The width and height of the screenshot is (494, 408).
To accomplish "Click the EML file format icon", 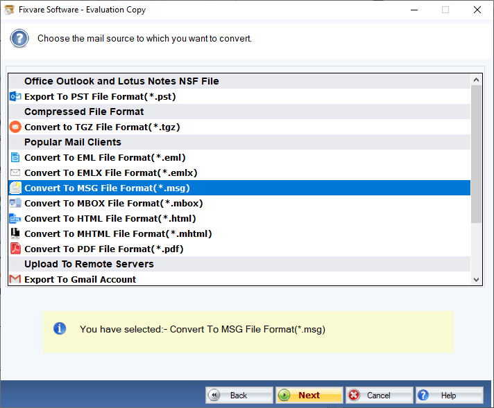I will tap(15, 157).
